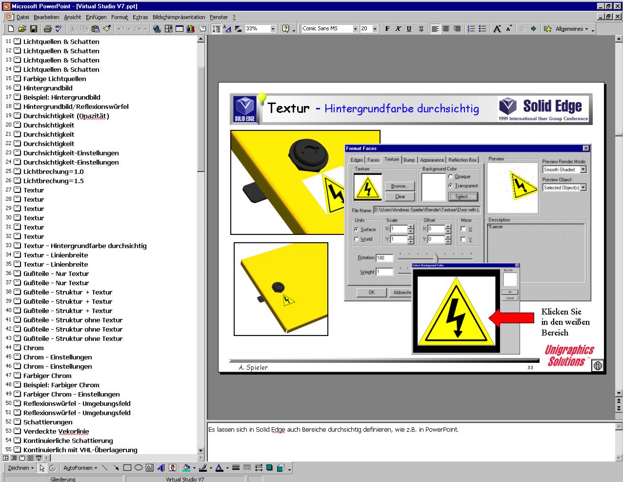Screen dimensions: 623x482
Task: Set text alignment to centered
Action: point(446,29)
